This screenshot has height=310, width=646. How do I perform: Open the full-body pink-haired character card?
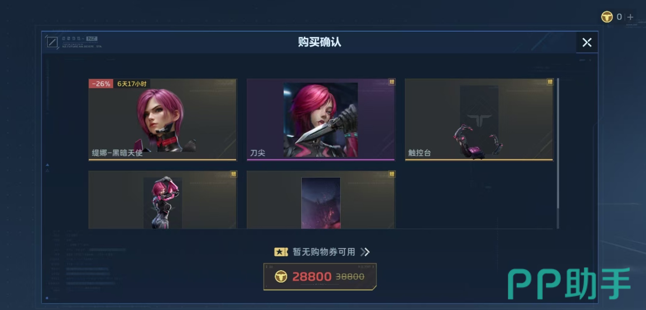[163, 200]
